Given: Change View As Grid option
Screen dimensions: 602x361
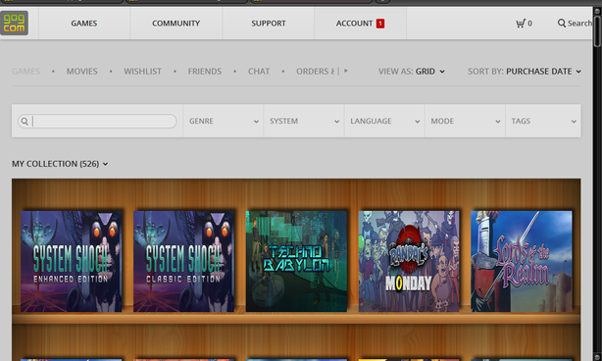Looking at the screenshot, I should coord(412,72).
